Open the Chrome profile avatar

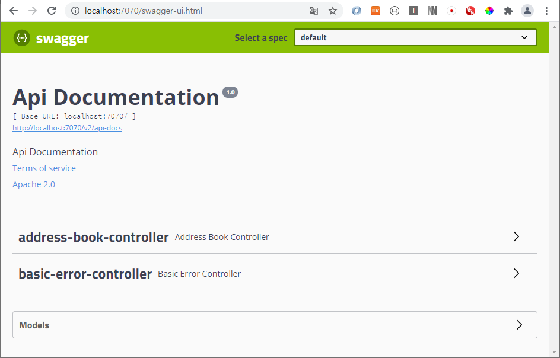click(x=527, y=11)
